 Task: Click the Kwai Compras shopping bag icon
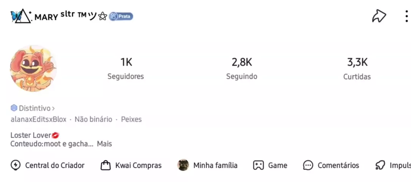click(105, 165)
